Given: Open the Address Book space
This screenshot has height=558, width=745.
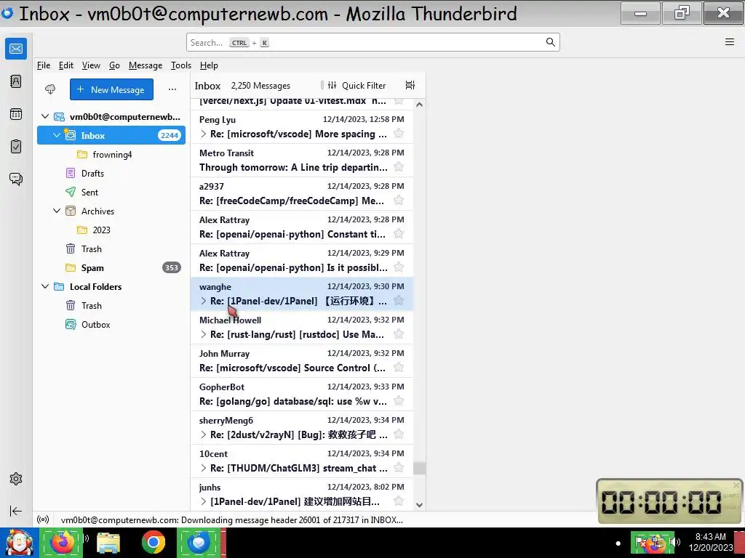Looking at the screenshot, I should (x=16, y=81).
